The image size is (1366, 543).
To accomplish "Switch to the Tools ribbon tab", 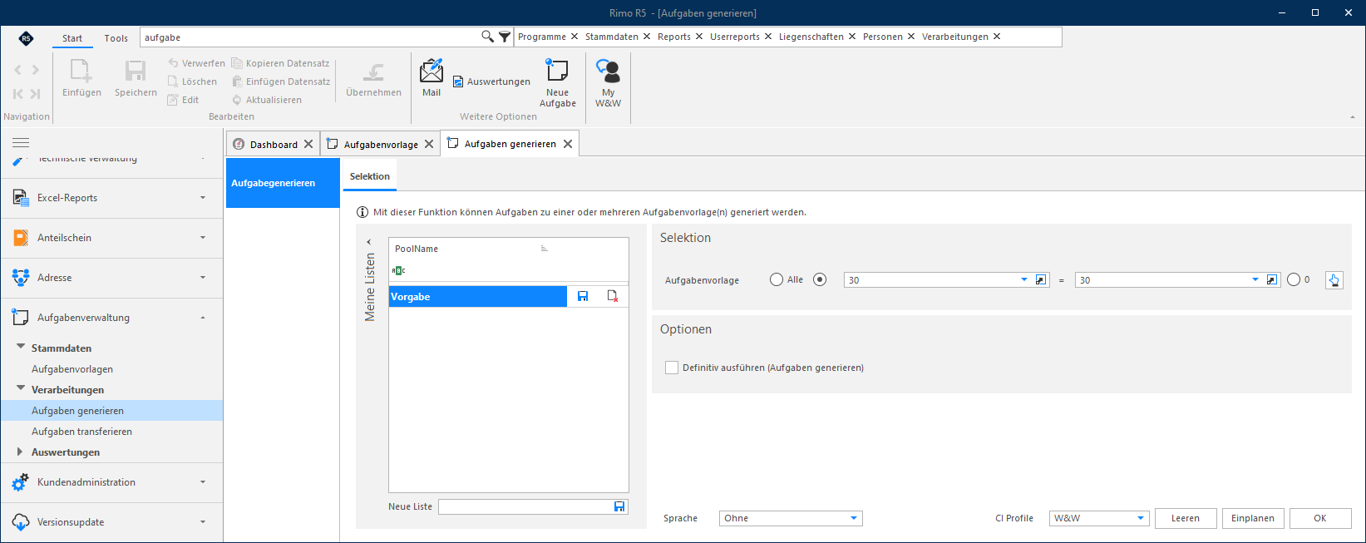I will click(116, 38).
